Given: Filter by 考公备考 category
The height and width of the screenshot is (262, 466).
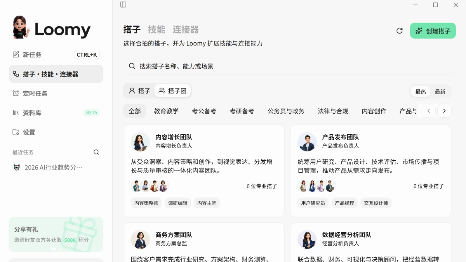Looking at the screenshot, I should click(204, 111).
